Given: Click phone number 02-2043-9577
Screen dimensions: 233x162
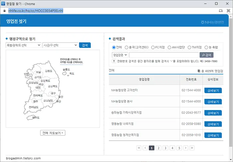Looking at the screenshot, I should click(x=191, y=113).
